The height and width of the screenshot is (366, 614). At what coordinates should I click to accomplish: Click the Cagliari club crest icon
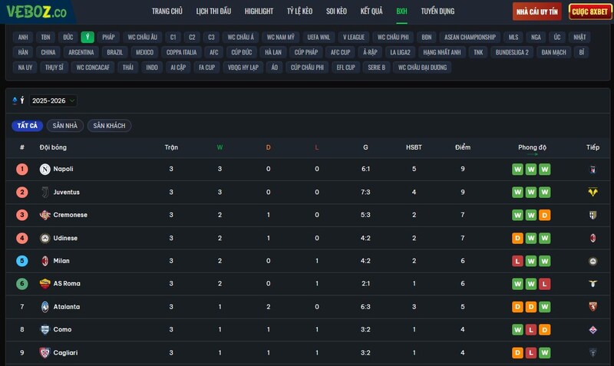coord(45,353)
